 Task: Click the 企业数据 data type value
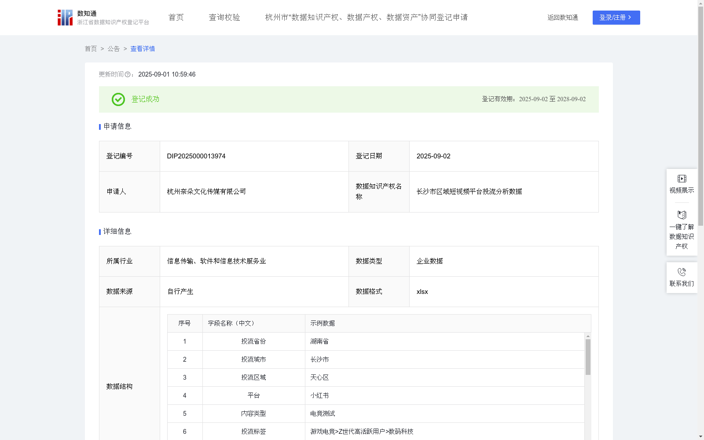429,261
